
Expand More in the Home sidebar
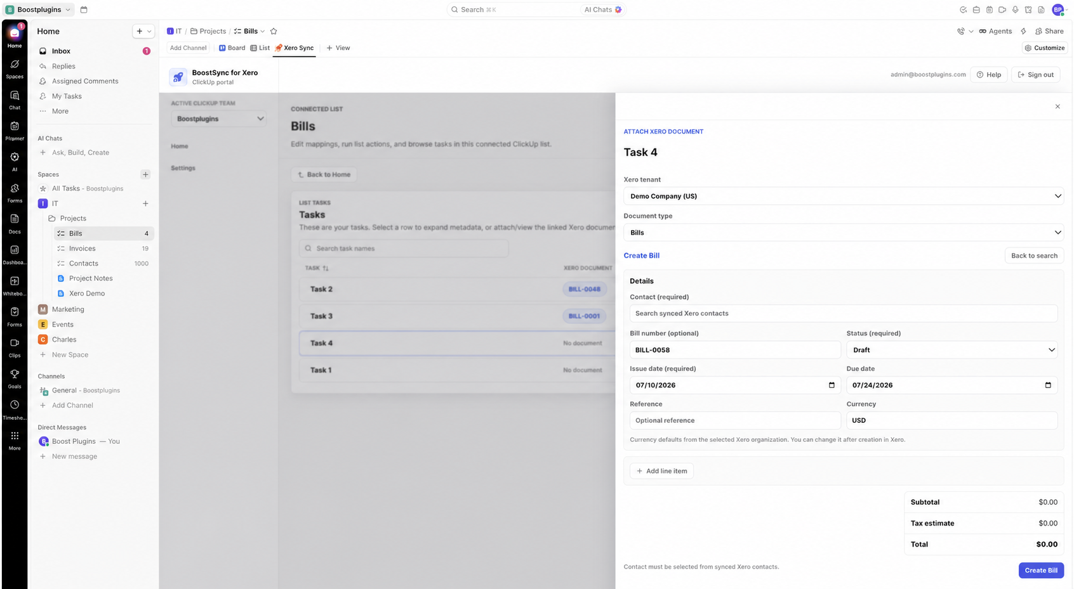[60, 111]
